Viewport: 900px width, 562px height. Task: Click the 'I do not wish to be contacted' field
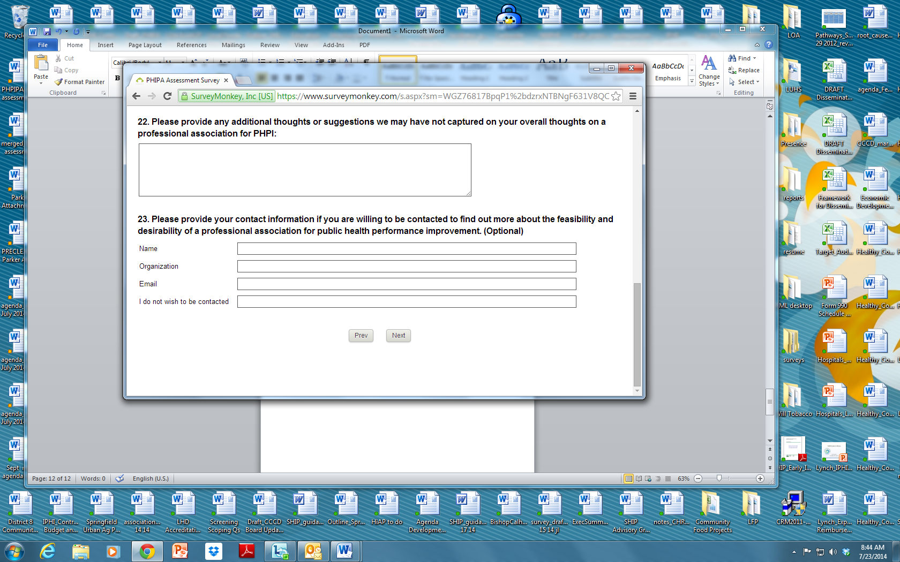click(x=407, y=301)
